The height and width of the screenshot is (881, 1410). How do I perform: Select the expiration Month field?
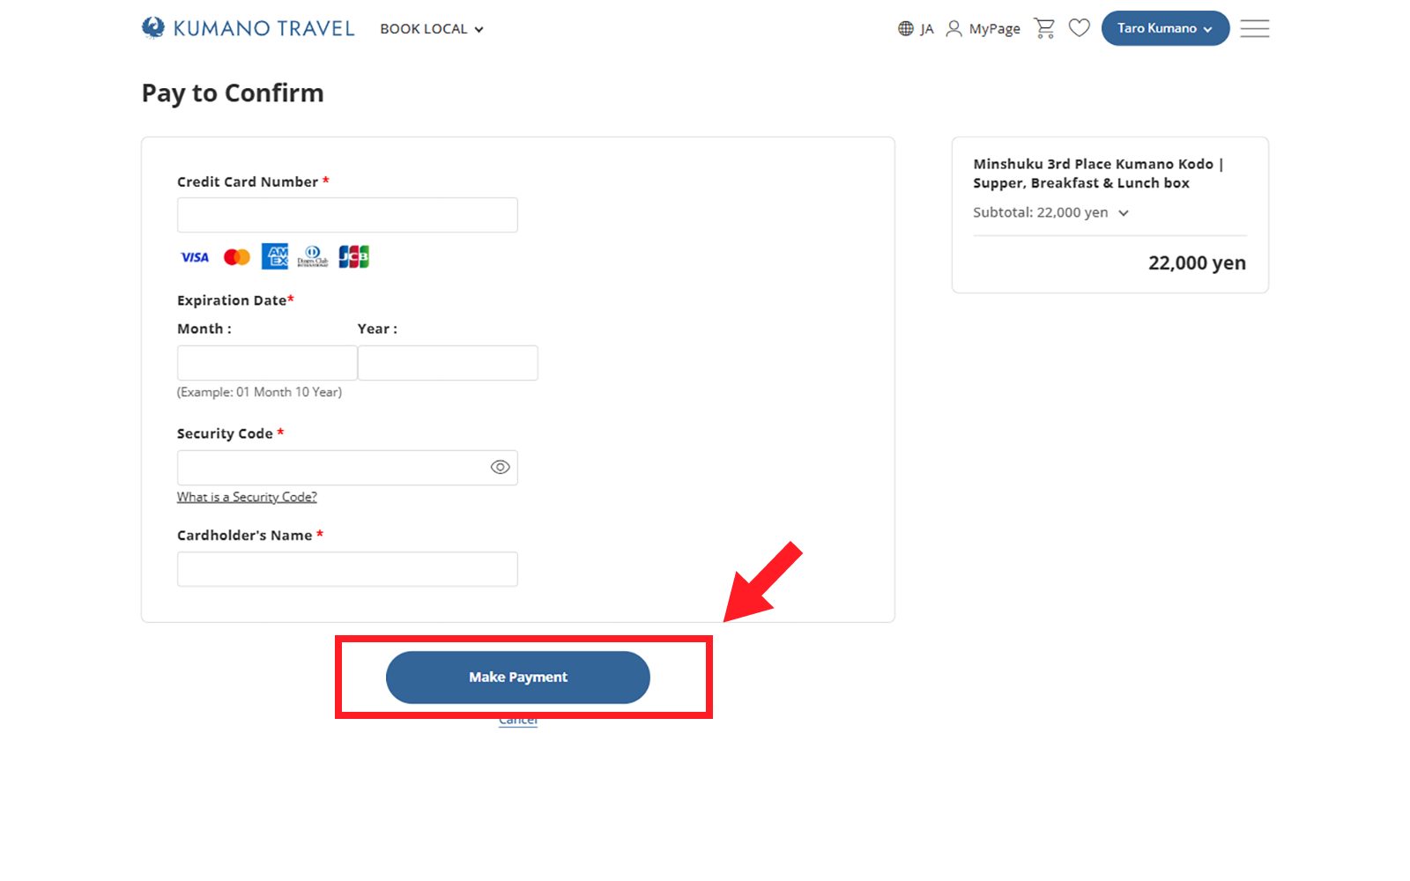(267, 363)
